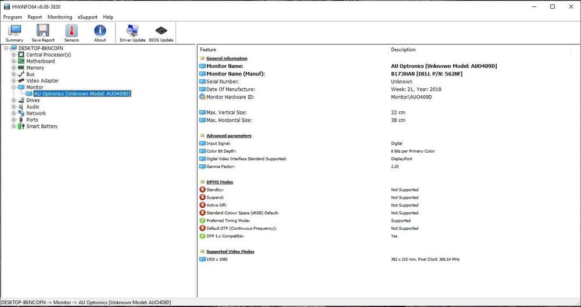
Task: Launch Driver Update from the toolbar
Action: [132, 32]
